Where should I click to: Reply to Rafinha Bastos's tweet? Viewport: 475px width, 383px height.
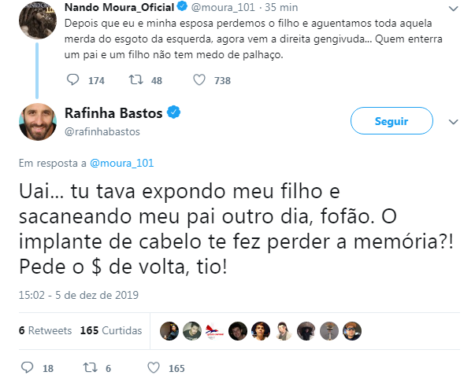click(28, 367)
